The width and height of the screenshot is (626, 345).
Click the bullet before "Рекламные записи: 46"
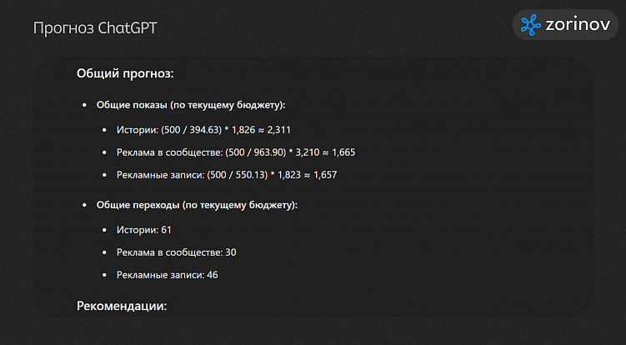tap(104, 274)
